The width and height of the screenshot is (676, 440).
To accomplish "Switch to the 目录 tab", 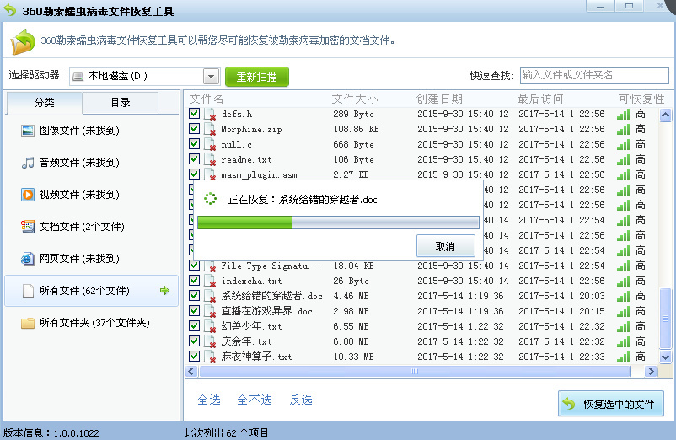I will [x=121, y=103].
